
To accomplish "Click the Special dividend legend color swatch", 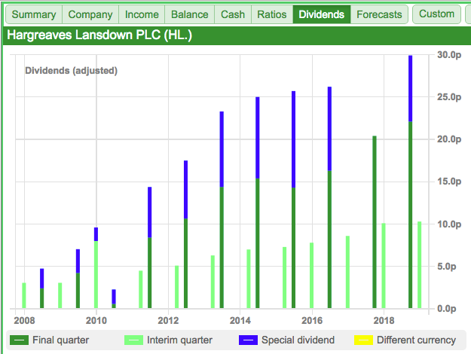I will point(248,340).
